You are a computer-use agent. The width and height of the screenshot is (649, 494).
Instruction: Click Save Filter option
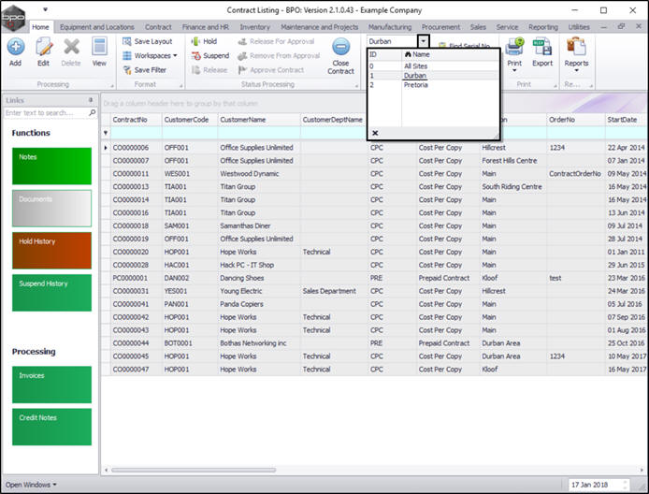(144, 70)
